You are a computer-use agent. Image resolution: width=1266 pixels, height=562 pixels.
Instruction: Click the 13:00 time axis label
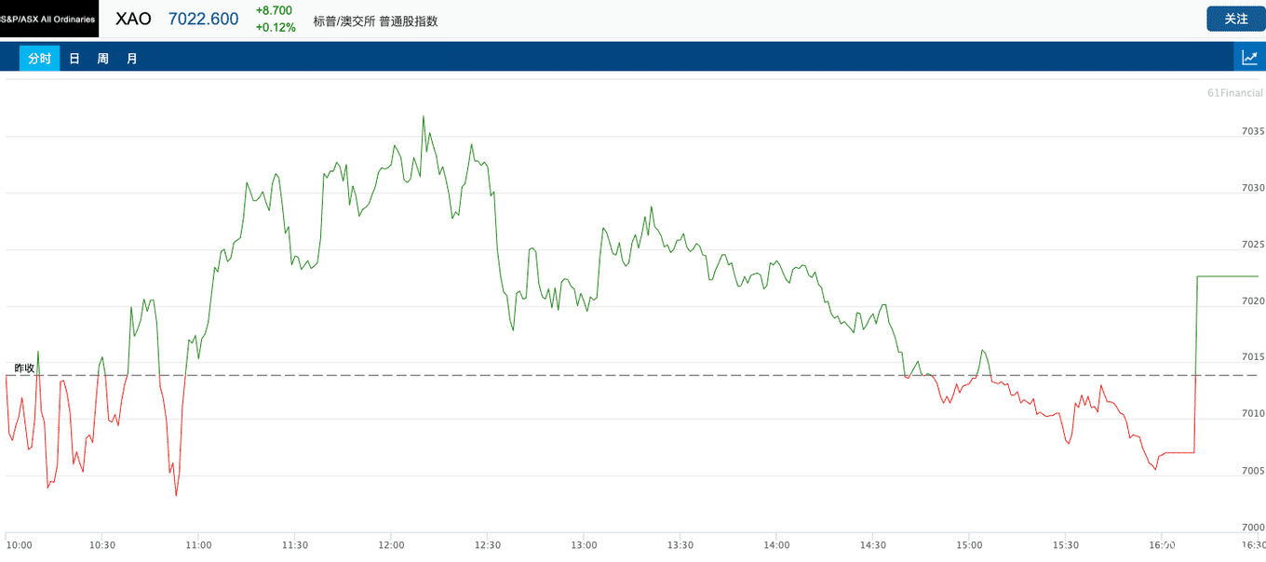[x=584, y=545]
